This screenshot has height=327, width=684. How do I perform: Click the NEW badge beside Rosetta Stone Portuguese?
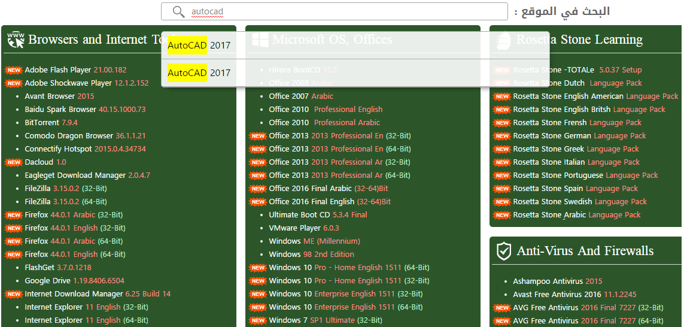click(x=502, y=175)
